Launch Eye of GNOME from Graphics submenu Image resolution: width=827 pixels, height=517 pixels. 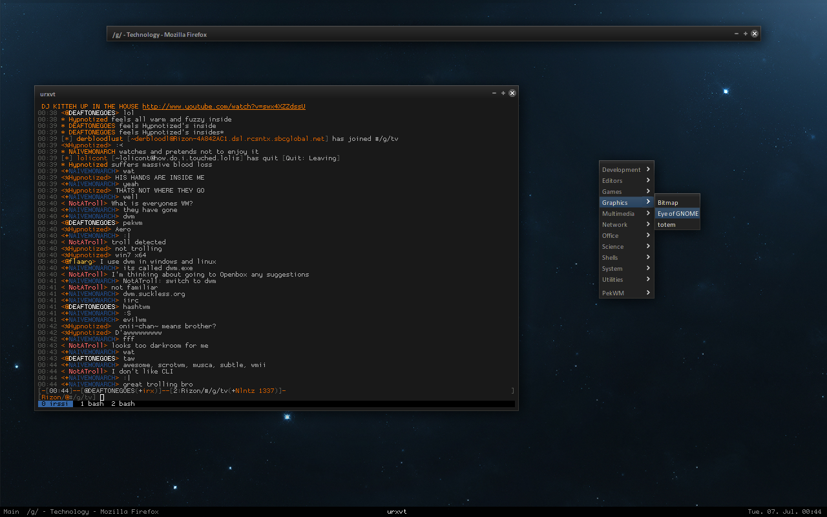point(678,214)
